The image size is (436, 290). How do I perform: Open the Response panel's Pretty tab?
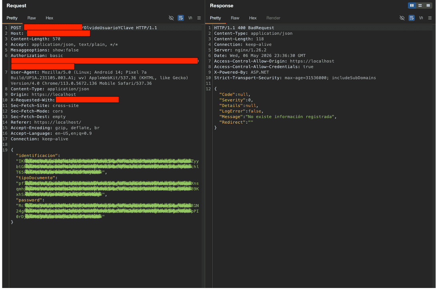point(215,18)
